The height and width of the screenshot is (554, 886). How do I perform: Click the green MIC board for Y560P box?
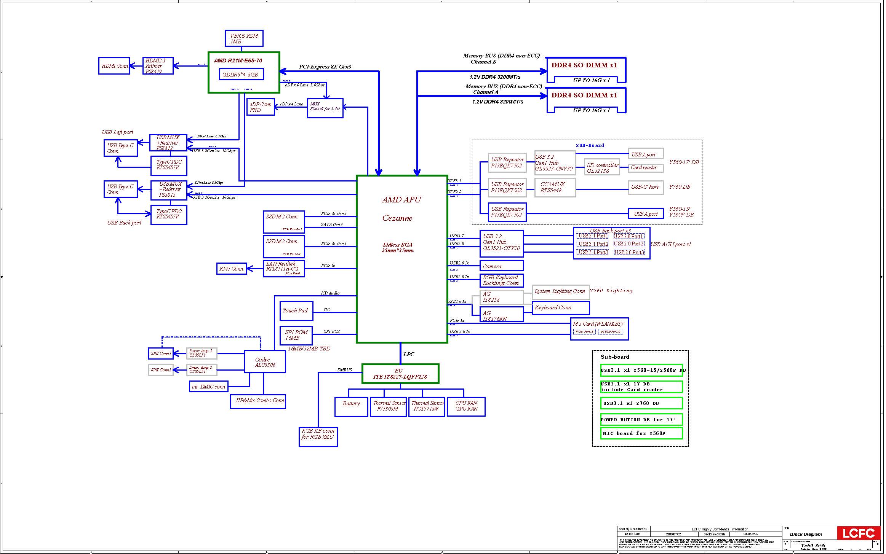641,433
